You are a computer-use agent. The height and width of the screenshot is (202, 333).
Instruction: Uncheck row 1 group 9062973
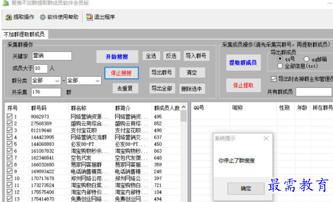click(x=10, y=116)
